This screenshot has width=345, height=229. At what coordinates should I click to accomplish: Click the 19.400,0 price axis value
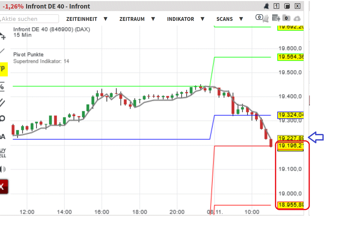coord(290,97)
